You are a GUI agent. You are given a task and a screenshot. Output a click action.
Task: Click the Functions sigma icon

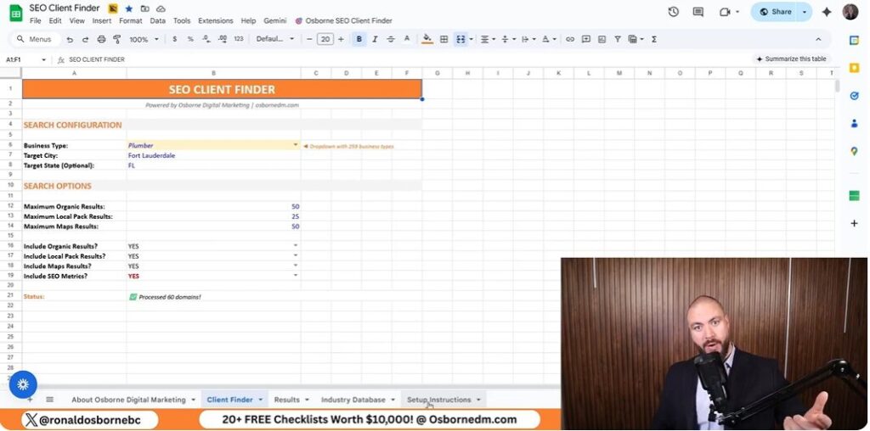click(654, 39)
